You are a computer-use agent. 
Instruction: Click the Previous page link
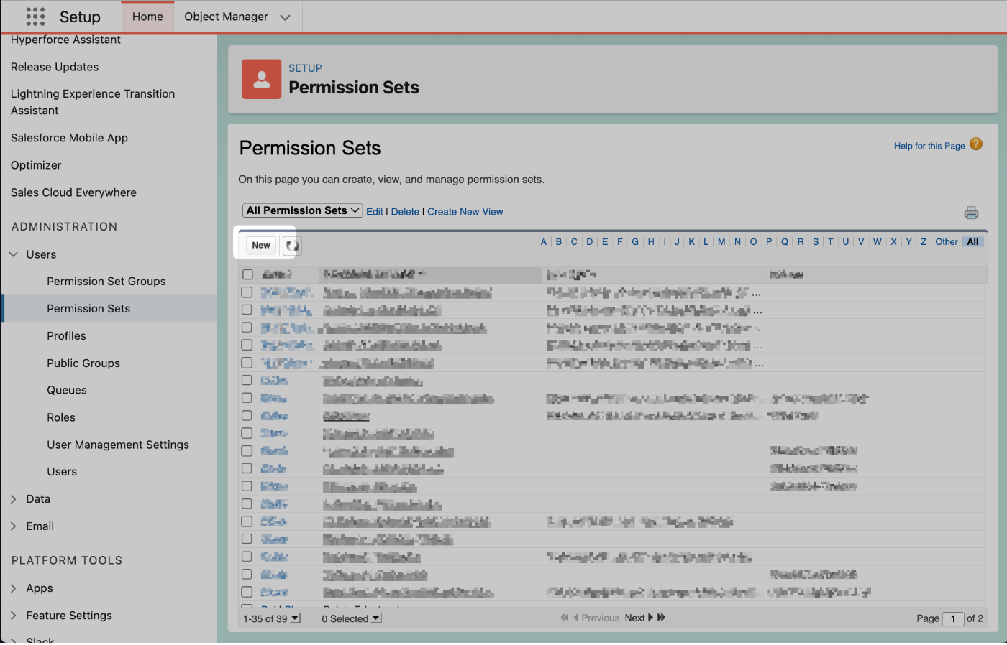coord(596,618)
